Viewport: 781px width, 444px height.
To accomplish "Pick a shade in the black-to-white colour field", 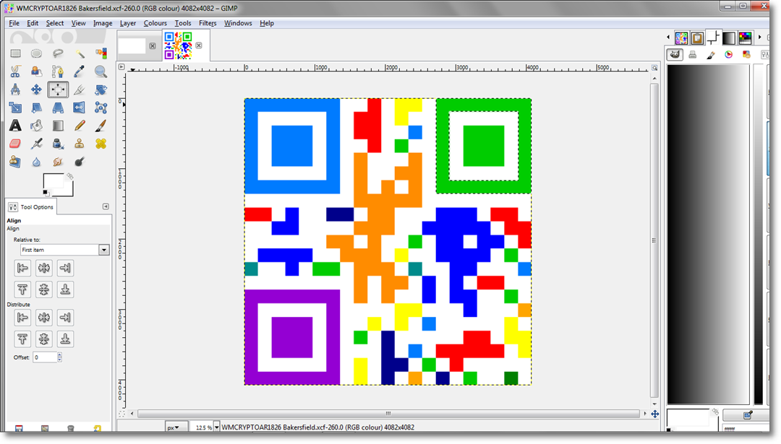I will tap(708, 234).
